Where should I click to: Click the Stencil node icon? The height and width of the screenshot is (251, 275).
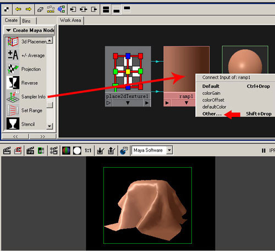[13, 124]
